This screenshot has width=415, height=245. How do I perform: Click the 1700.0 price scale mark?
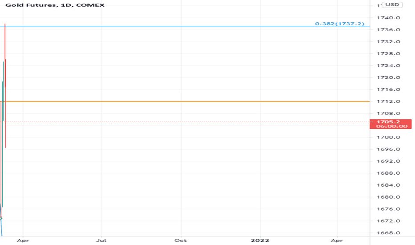388,137
